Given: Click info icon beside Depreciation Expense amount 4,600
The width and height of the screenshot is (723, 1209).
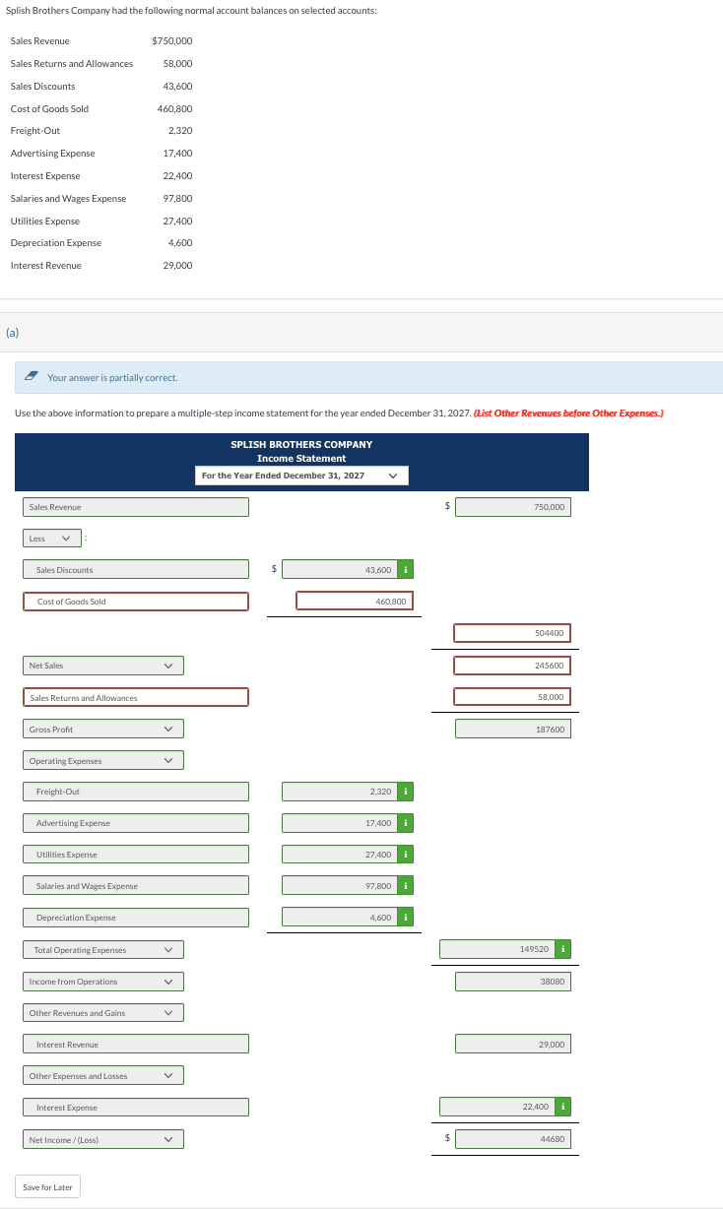Looking at the screenshot, I should [x=407, y=918].
